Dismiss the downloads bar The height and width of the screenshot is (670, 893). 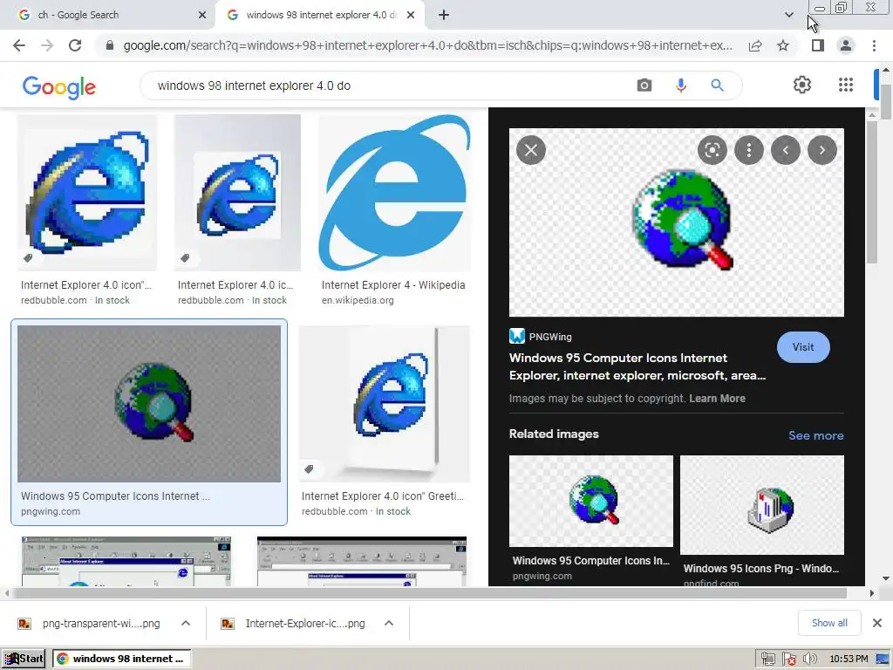pos(877,623)
